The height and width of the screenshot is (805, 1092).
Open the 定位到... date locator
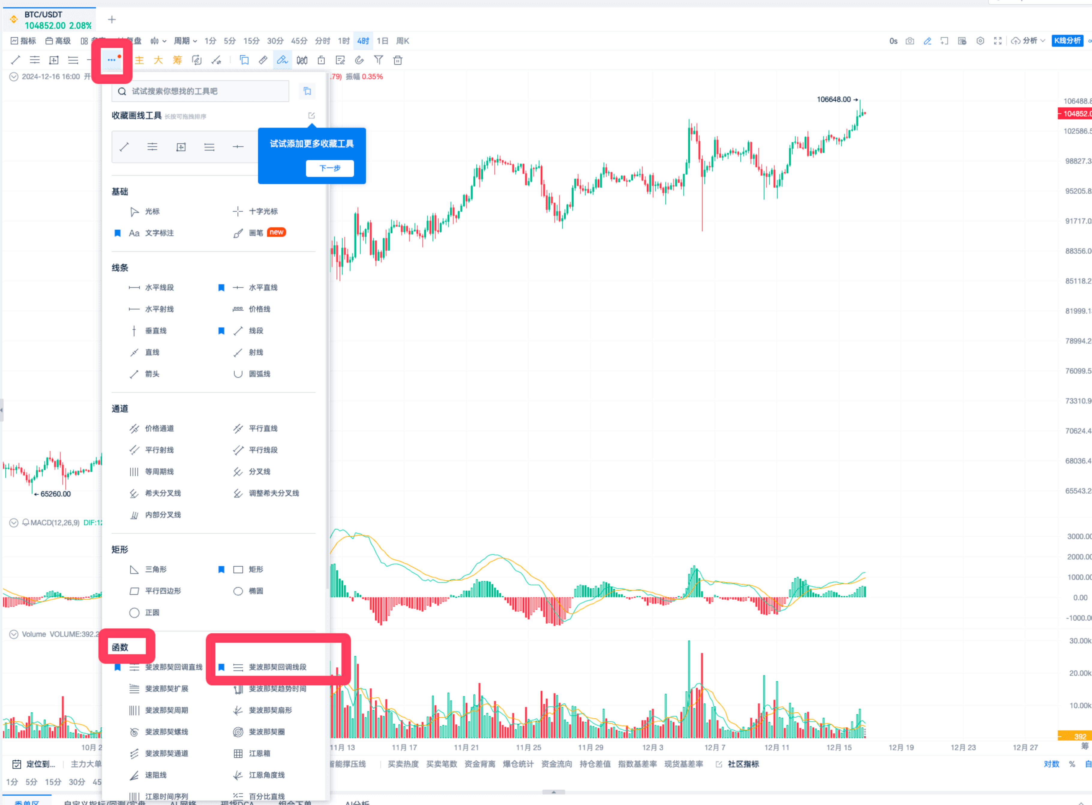[34, 765]
